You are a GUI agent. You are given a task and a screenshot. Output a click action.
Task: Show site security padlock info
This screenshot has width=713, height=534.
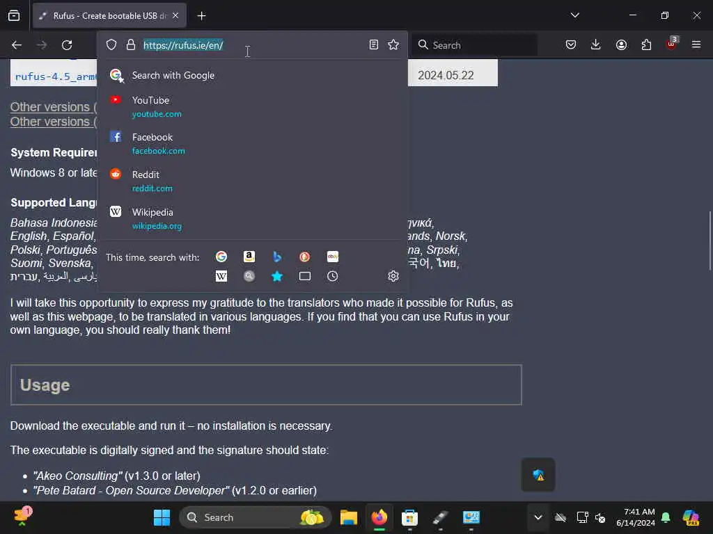point(131,44)
